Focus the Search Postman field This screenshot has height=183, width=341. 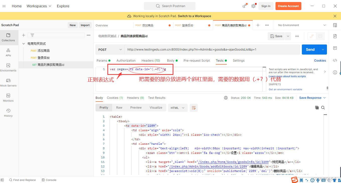pos(170,6)
